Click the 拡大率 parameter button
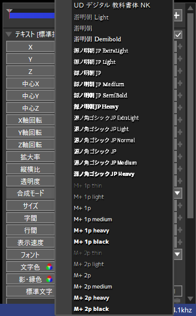 pos(31,157)
